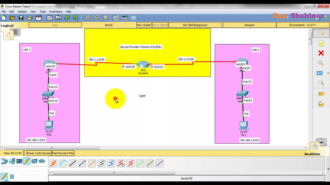Click the Viewport button
The width and height of the screenshot is (330, 185).
pos(249,25)
